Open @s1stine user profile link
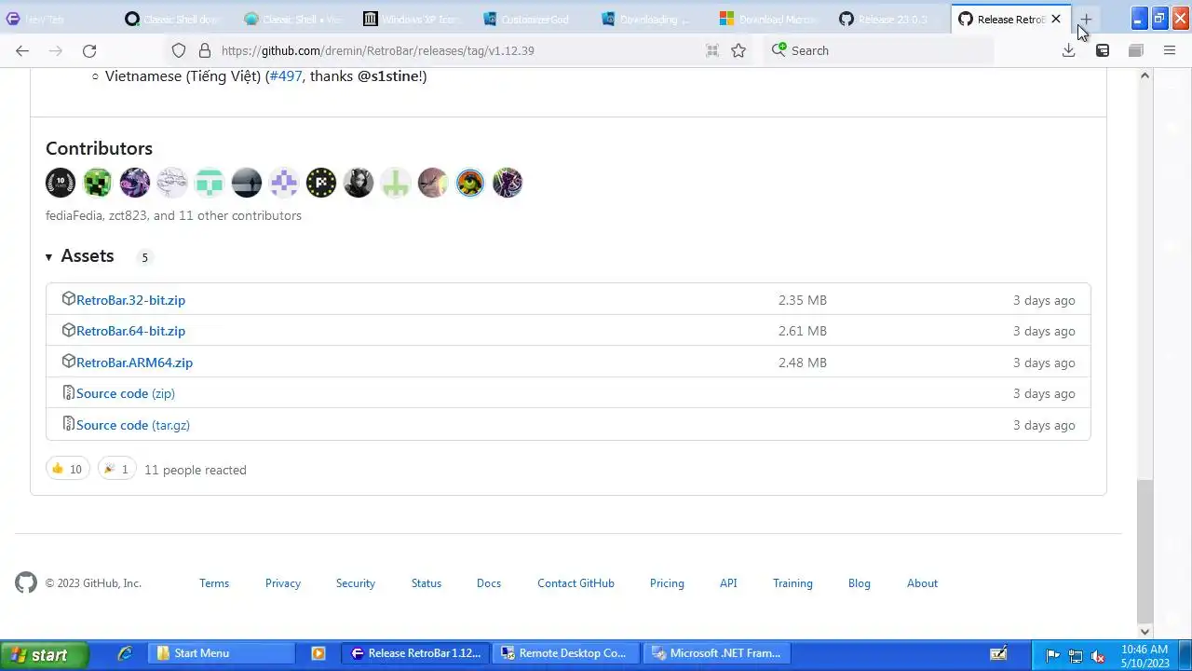Viewport: 1192px width, 671px height. tap(388, 76)
